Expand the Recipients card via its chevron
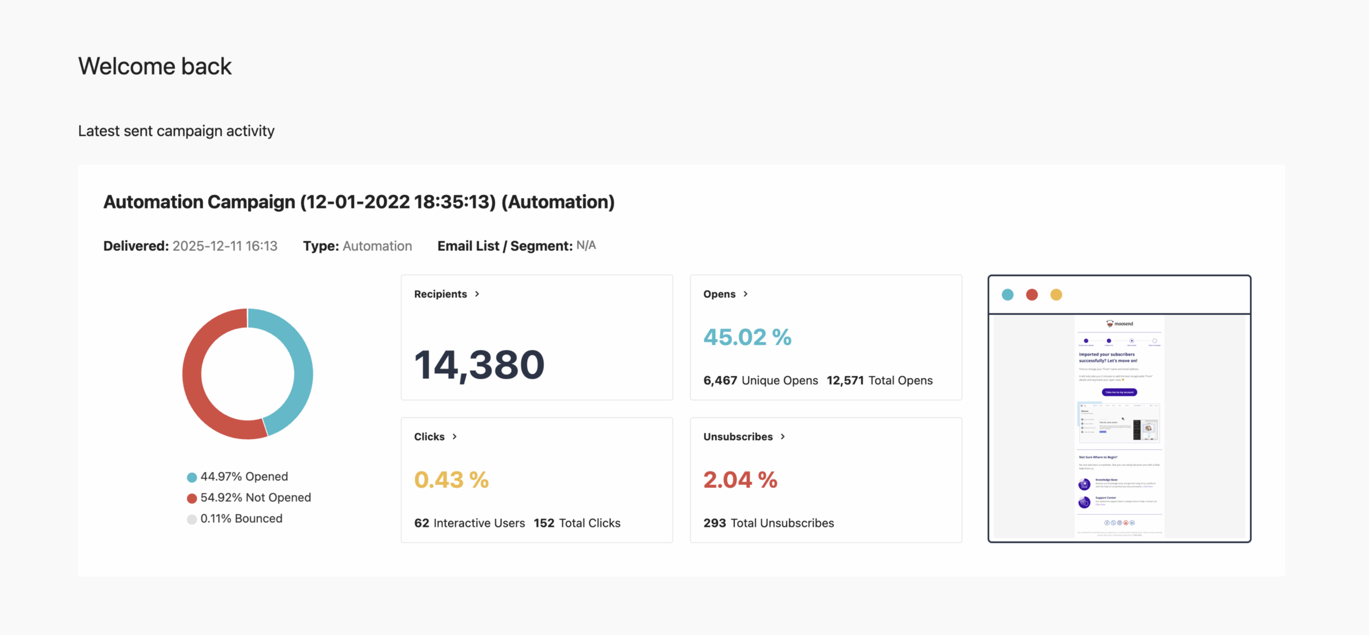Viewport: 1369px width, 635px height. point(477,293)
